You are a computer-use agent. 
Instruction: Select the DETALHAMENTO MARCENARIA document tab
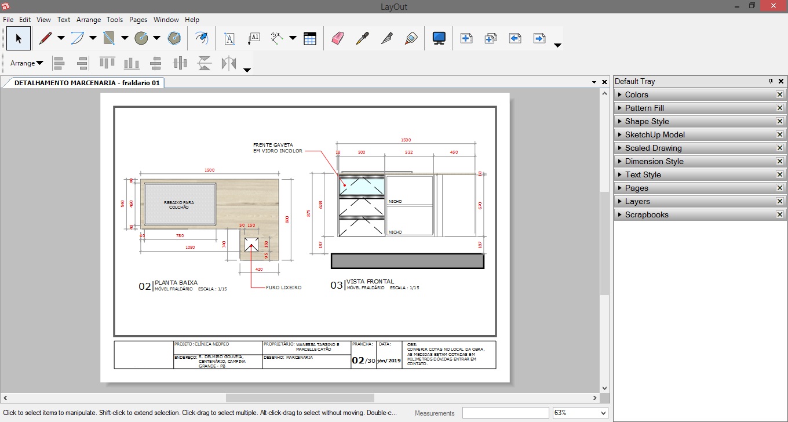tap(84, 82)
